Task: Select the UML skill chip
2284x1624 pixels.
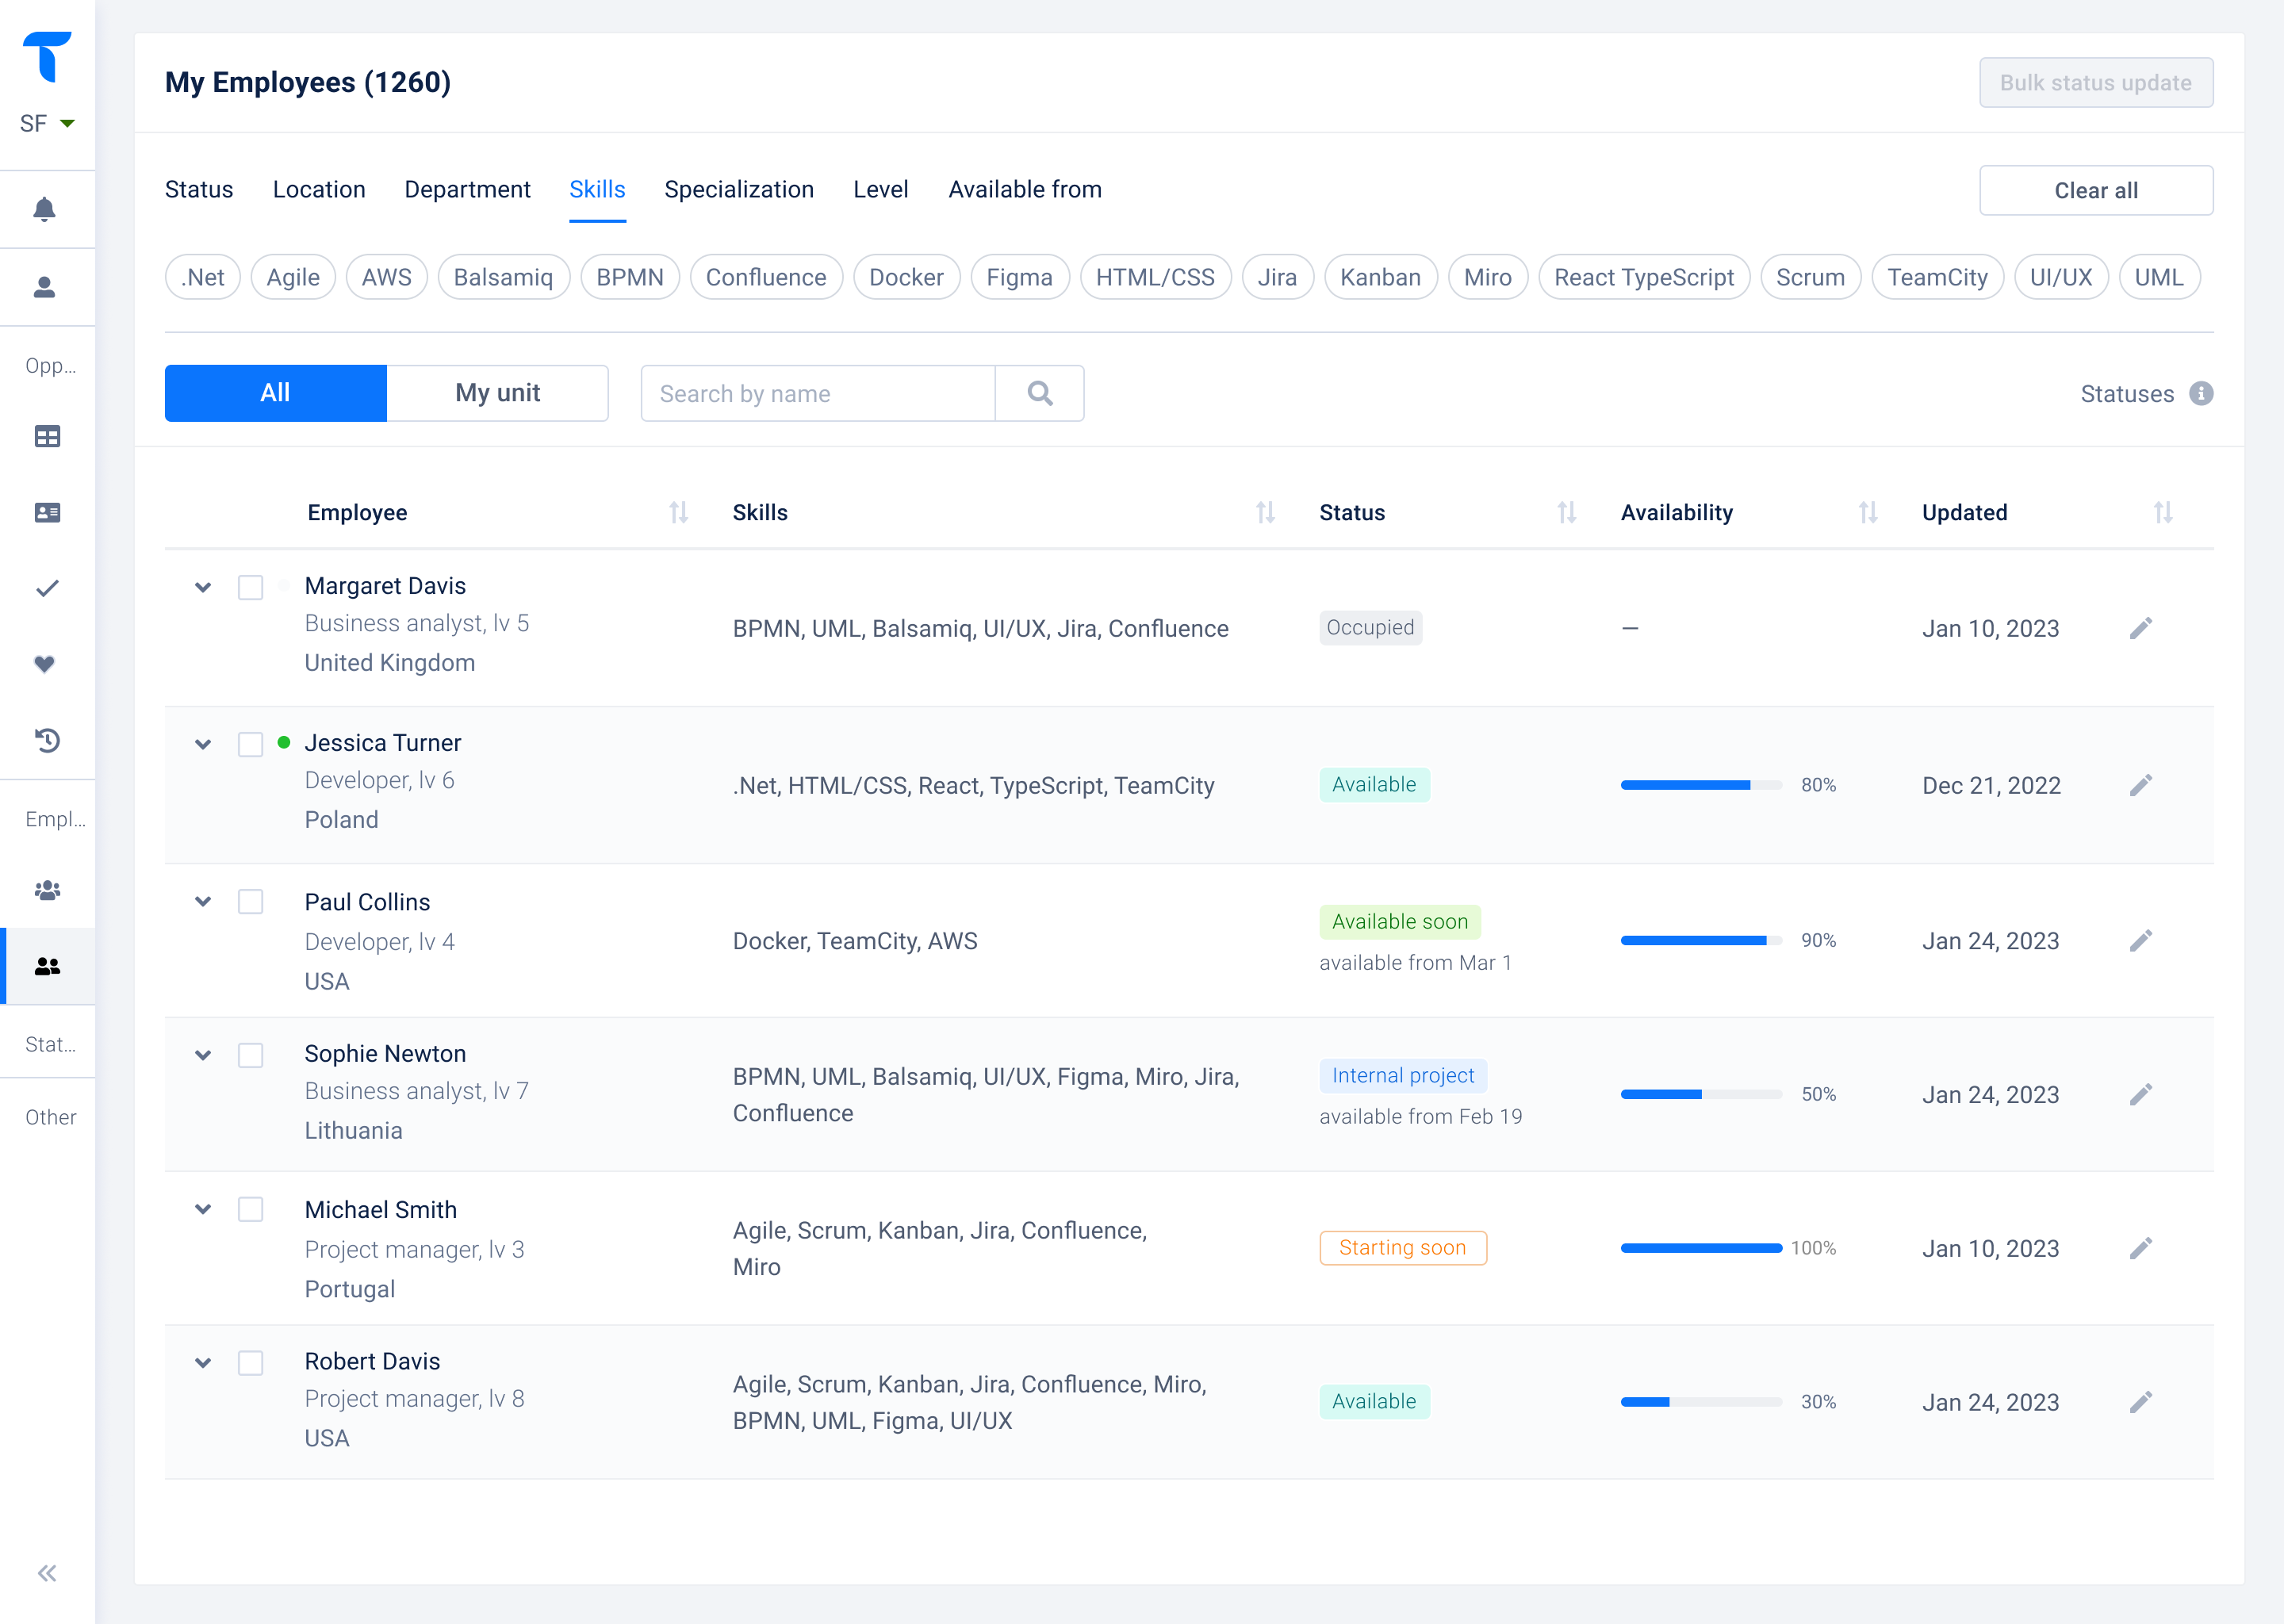Action: (2159, 277)
